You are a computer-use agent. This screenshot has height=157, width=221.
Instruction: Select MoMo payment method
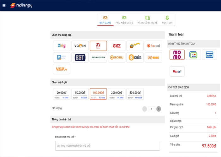point(177,55)
